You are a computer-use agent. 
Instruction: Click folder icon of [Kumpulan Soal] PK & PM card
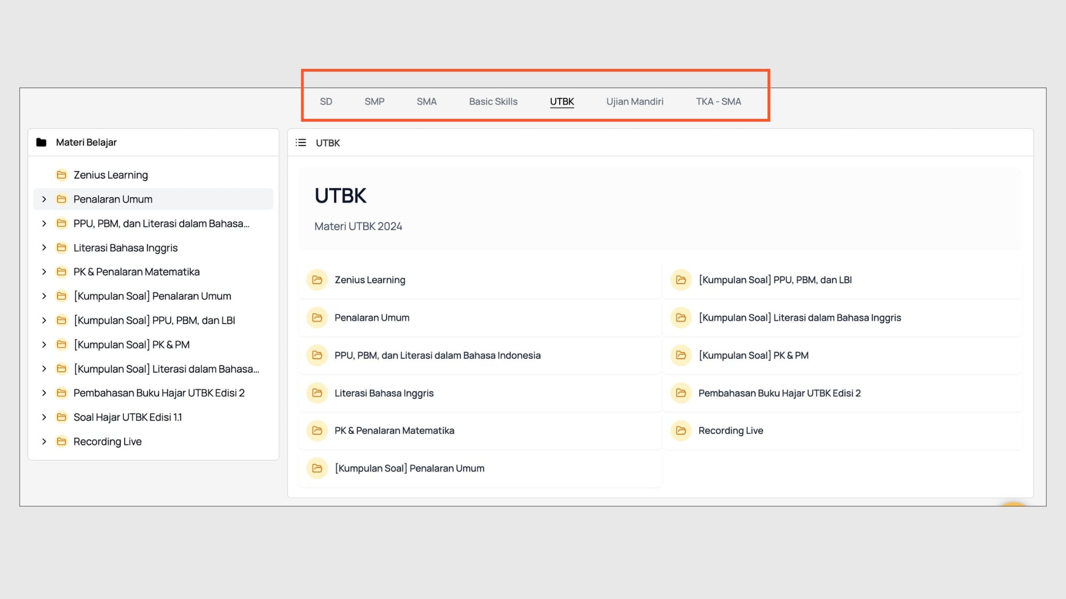tap(681, 355)
